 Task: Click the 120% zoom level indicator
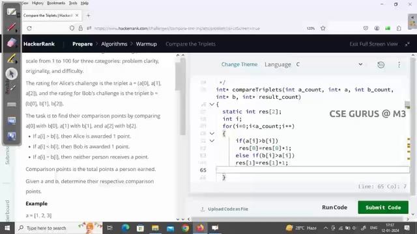(311, 28)
